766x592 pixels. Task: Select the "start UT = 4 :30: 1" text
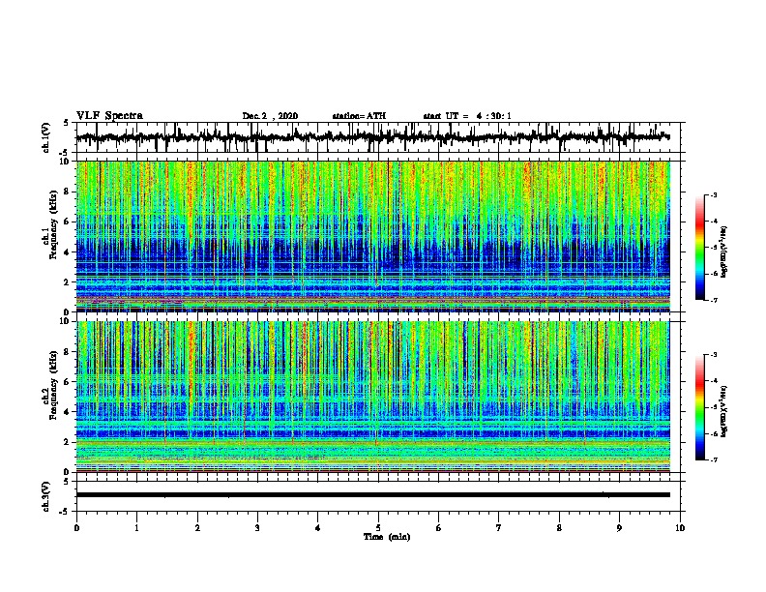click(x=467, y=116)
